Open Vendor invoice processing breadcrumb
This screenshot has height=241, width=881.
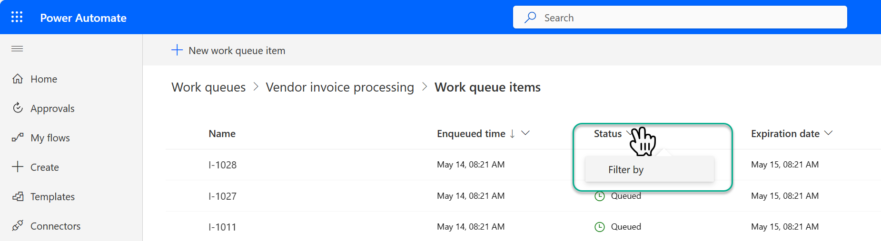click(340, 87)
